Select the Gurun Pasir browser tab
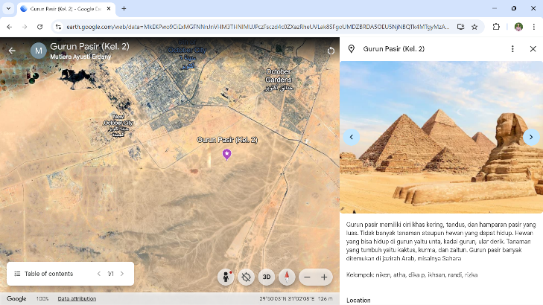This screenshot has height=305, width=543. tap(63, 8)
